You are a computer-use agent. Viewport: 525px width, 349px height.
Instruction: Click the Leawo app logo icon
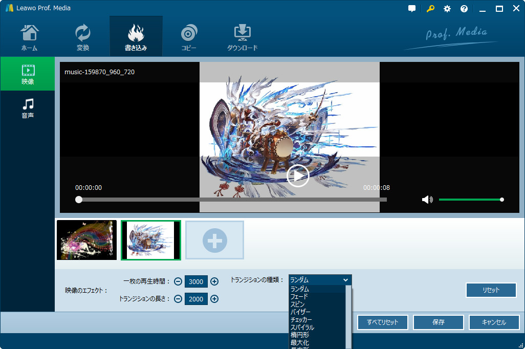pos(9,8)
